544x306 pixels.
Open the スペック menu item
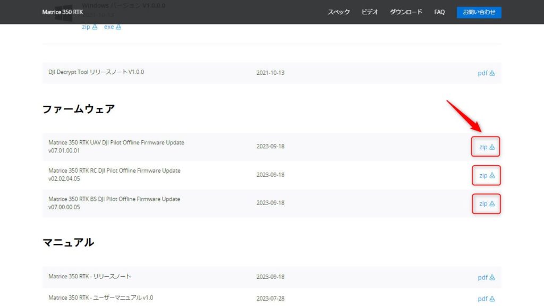[x=338, y=11]
